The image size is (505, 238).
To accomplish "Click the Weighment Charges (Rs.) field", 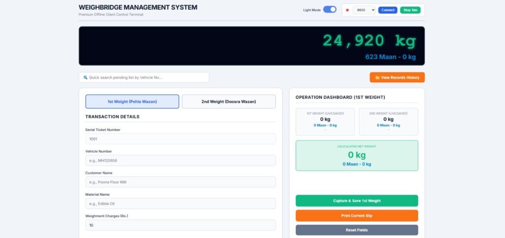I will point(180,225).
